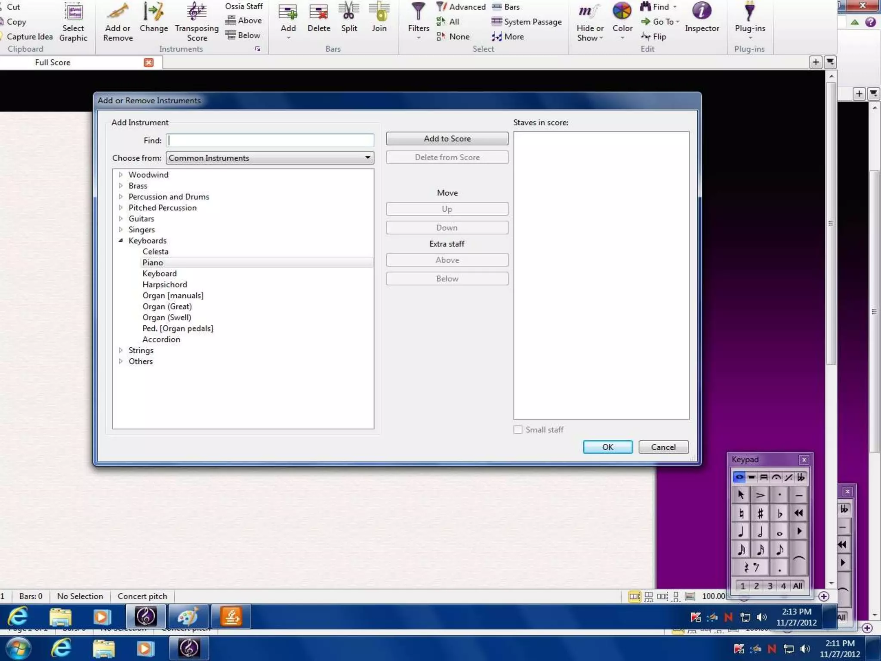Image resolution: width=881 pixels, height=661 pixels.
Task: Toggle the Small staff checkbox
Action: [x=518, y=429]
